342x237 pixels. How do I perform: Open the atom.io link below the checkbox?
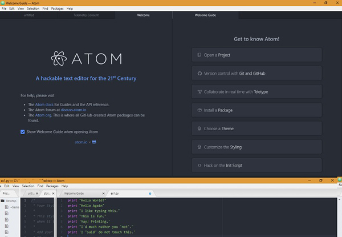[81, 142]
